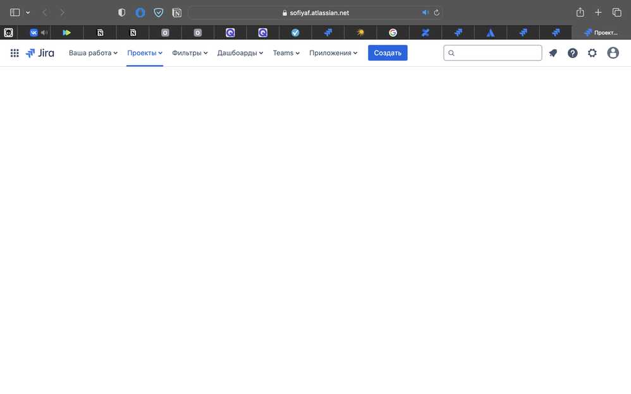This screenshot has width=631, height=394.
Task: Focus the Jira search field
Action: 493,53
